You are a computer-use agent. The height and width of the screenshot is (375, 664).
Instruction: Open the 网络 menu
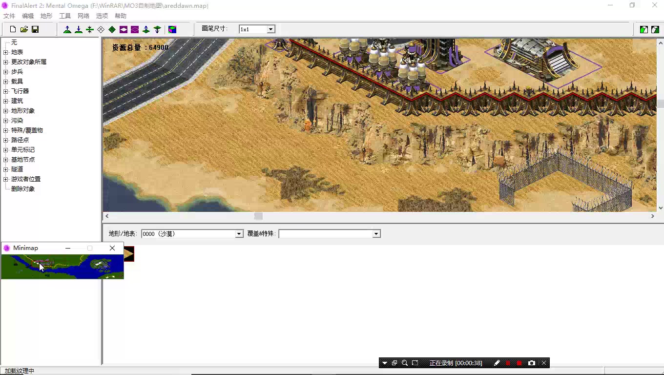tap(83, 16)
